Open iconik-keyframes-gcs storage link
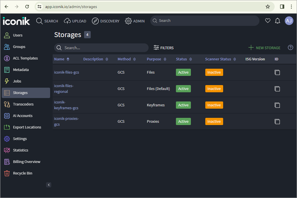This screenshot has height=198, width=297. [x=66, y=105]
